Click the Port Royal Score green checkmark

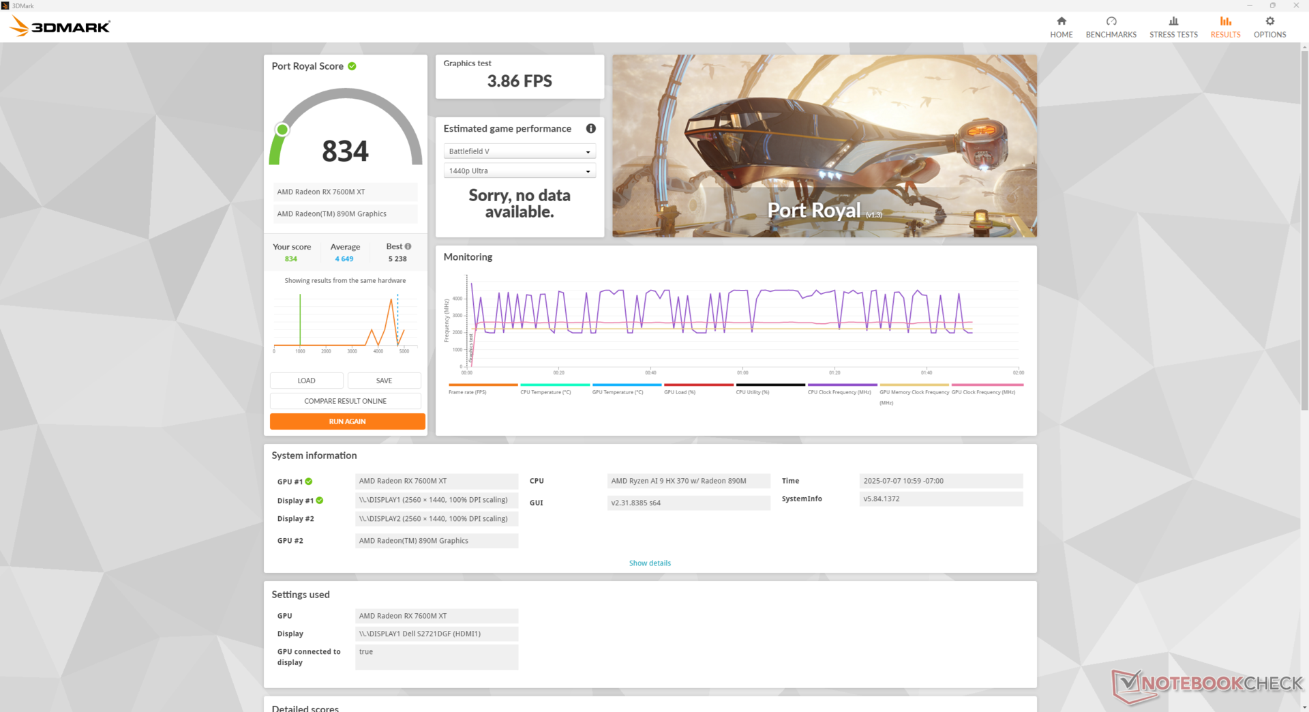[x=352, y=66]
